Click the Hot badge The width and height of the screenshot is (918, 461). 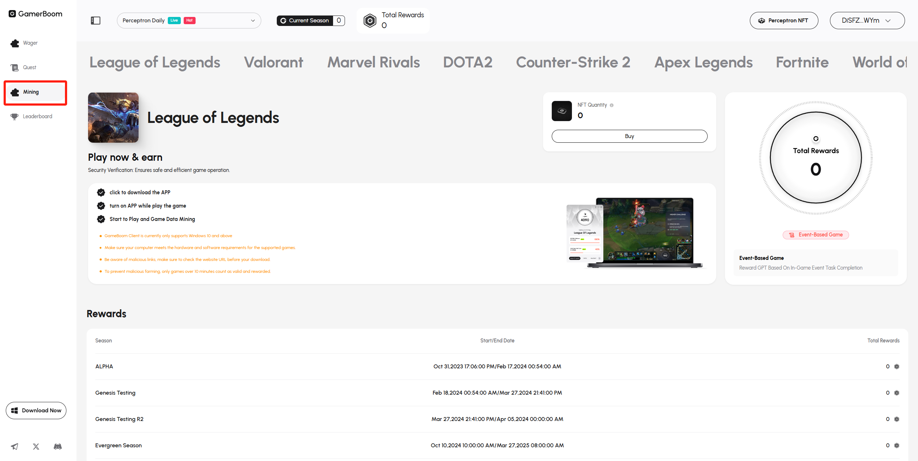(189, 21)
